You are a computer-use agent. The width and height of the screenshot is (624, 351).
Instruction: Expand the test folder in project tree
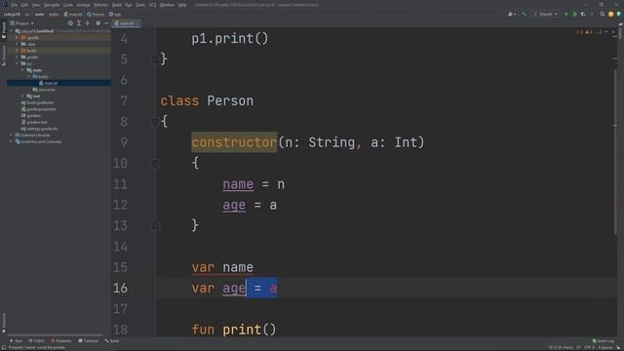coord(22,96)
